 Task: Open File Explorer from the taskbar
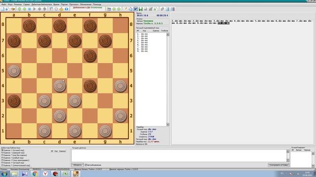tap(14, 174)
